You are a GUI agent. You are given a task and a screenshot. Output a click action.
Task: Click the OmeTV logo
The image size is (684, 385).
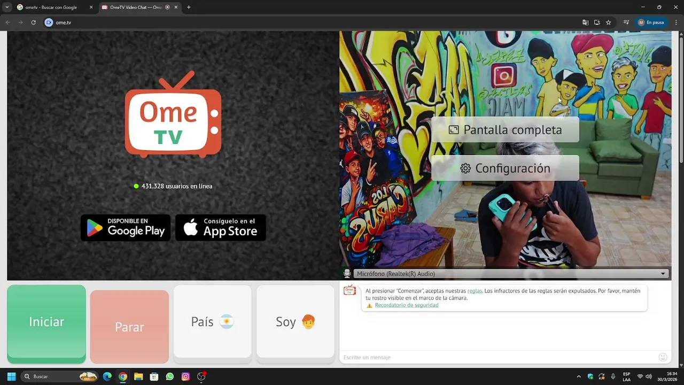pos(173,114)
